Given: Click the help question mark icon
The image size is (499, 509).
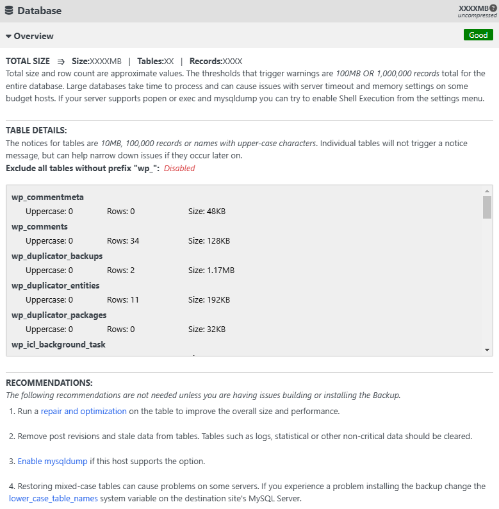Looking at the screenshot, I should (493, 8).
